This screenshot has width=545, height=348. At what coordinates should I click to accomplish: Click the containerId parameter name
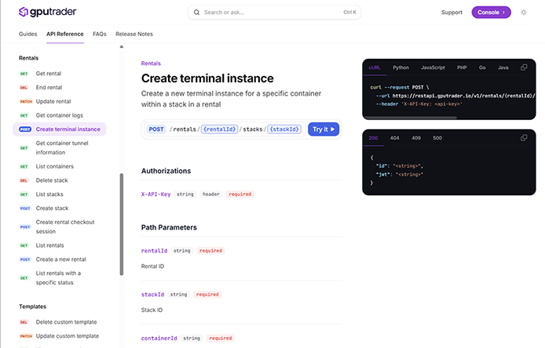(x=159, y=338)
